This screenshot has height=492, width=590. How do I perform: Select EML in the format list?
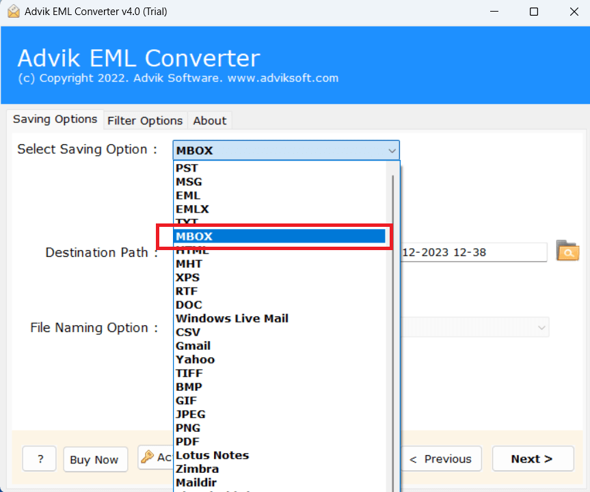(x=280, y=195)
